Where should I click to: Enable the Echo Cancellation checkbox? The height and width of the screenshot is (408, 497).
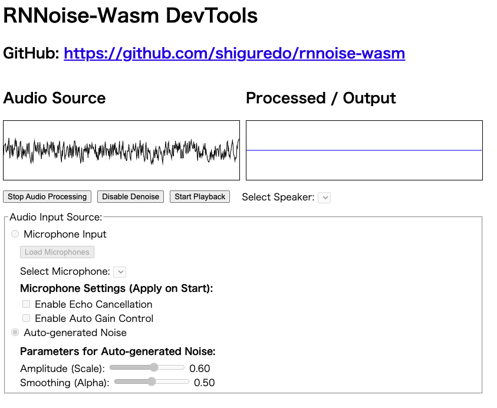point(26,304)
